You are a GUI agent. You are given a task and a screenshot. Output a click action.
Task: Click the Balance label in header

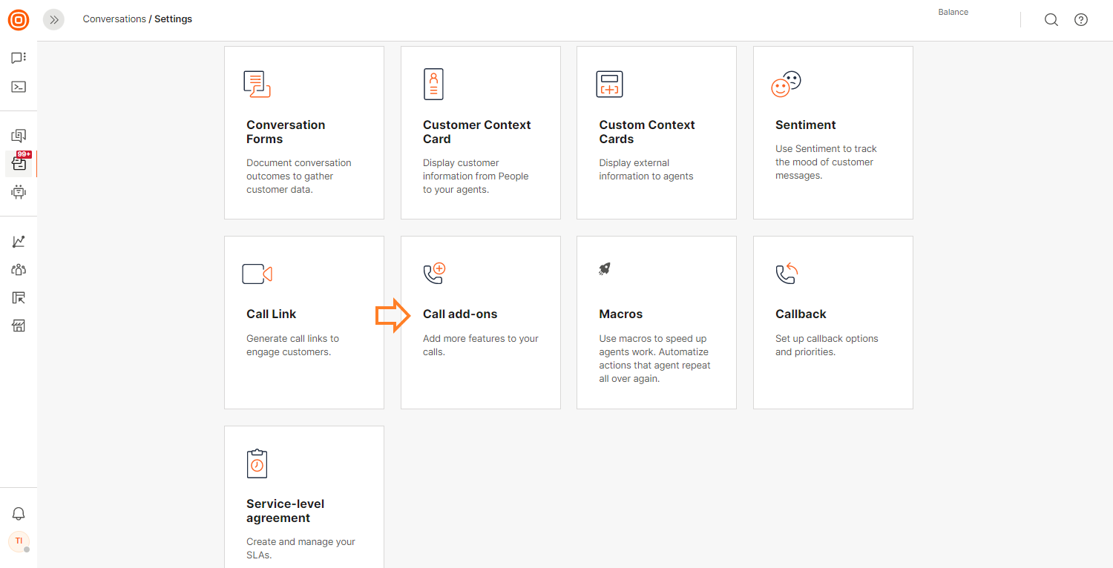click(x=953, y=13)
